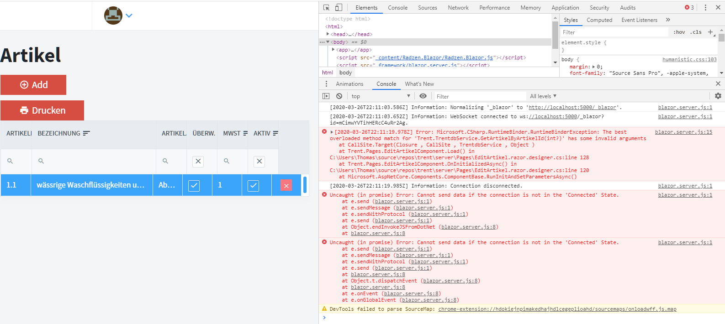
Task: Expand the RuntimeBinderException error message
Action: click(332, 132)
